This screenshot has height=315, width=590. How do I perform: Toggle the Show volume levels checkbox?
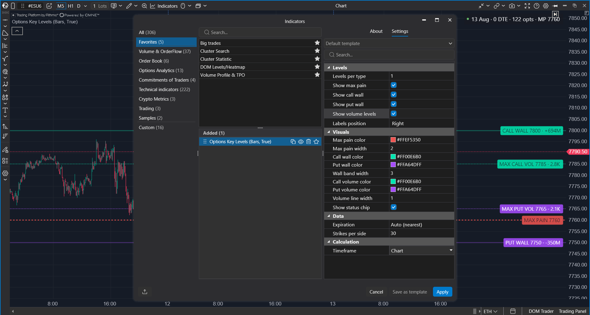point(394,114)
